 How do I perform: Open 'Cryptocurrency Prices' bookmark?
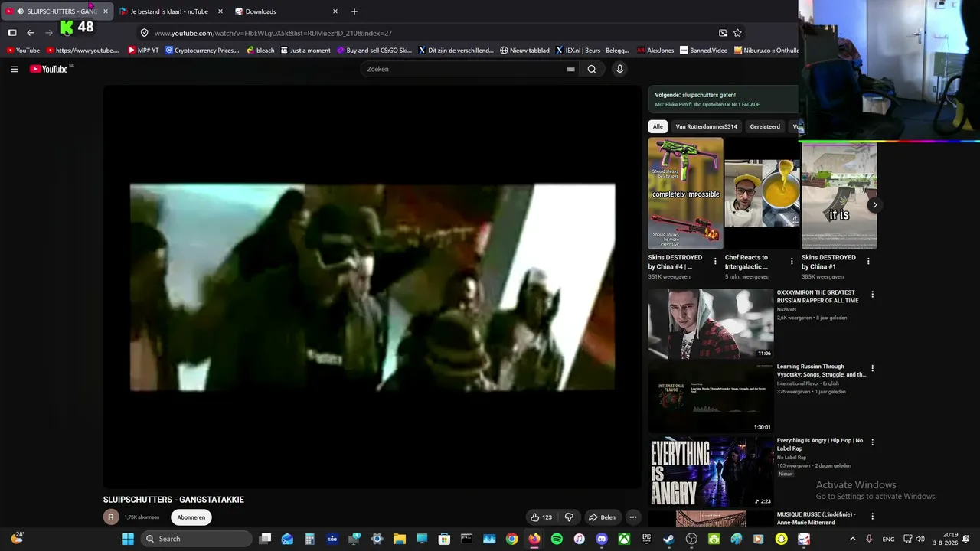click(x=202, y=51)
